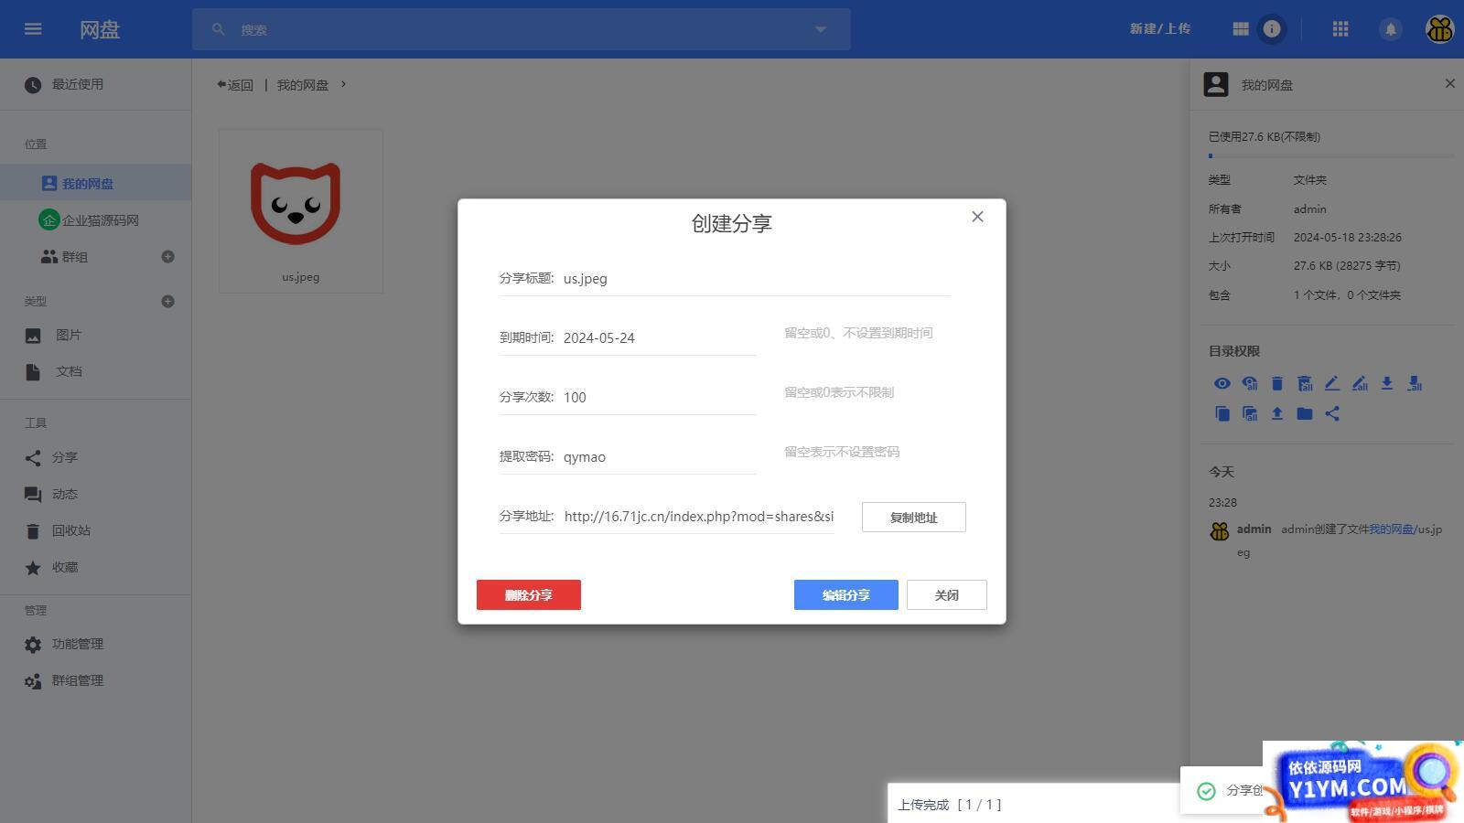Switch to the grid view icon

1241,29
